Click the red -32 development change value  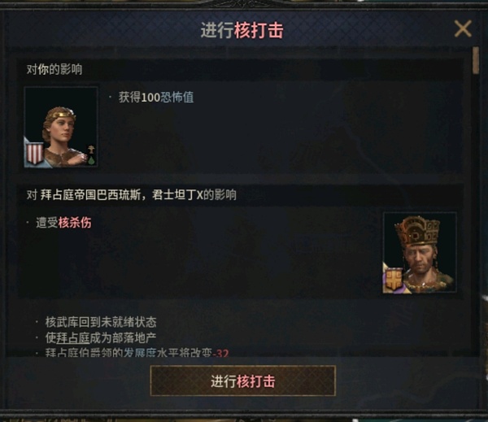(220, 353)
